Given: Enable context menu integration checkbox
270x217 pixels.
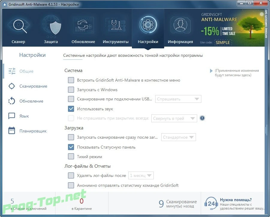Looking at the screenshot, I should point(71,80).
